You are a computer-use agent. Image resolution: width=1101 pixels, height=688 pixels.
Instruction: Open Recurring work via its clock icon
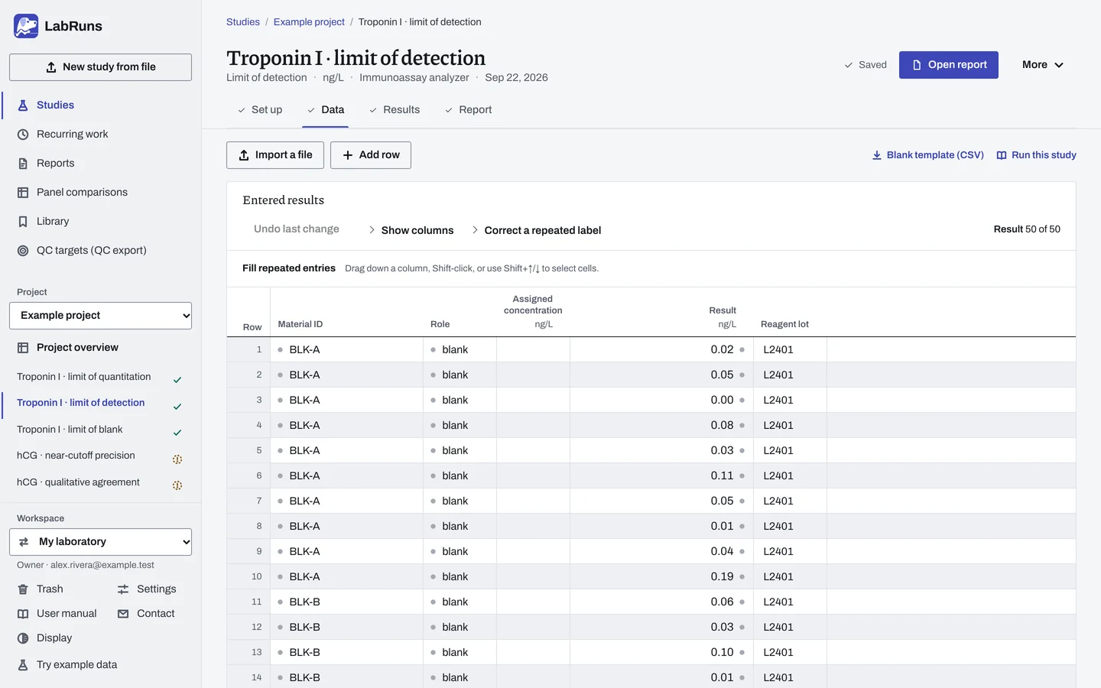pos(23,135)
